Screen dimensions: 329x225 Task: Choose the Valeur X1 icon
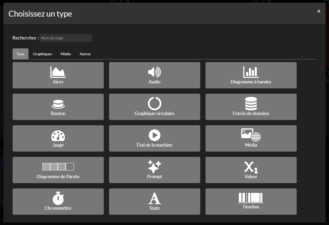[x=251, y=167]
